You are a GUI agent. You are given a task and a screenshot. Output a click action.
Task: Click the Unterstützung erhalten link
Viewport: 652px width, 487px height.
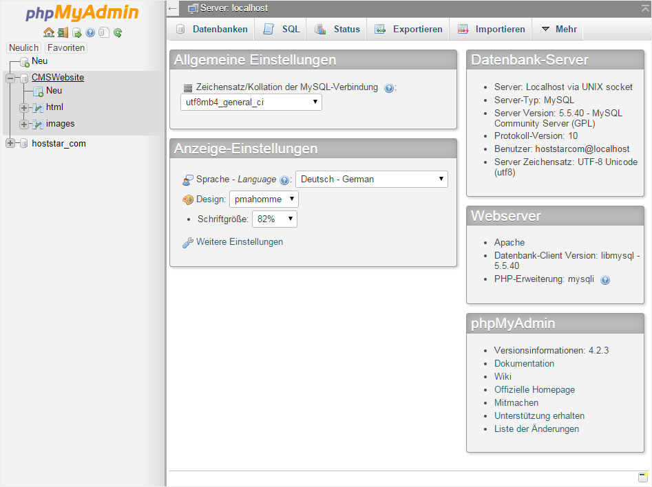tap(539, 416)
